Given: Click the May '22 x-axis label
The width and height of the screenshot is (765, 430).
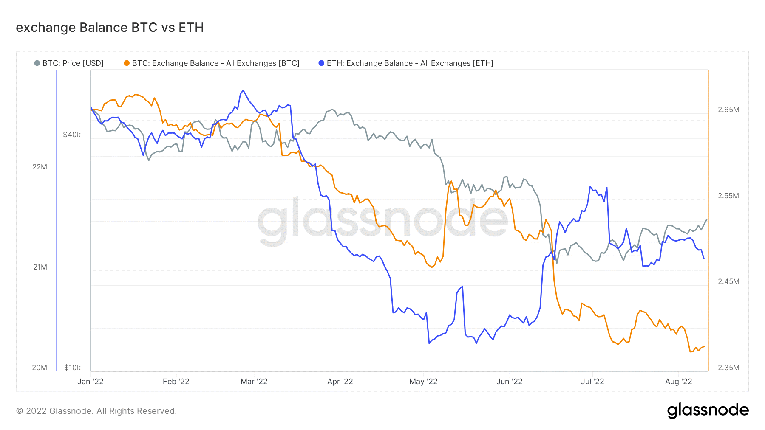Looking at the screenshot, I should point(423,382).
